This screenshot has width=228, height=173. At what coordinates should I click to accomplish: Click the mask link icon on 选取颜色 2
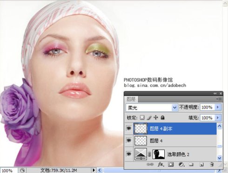tap(149, 154)
